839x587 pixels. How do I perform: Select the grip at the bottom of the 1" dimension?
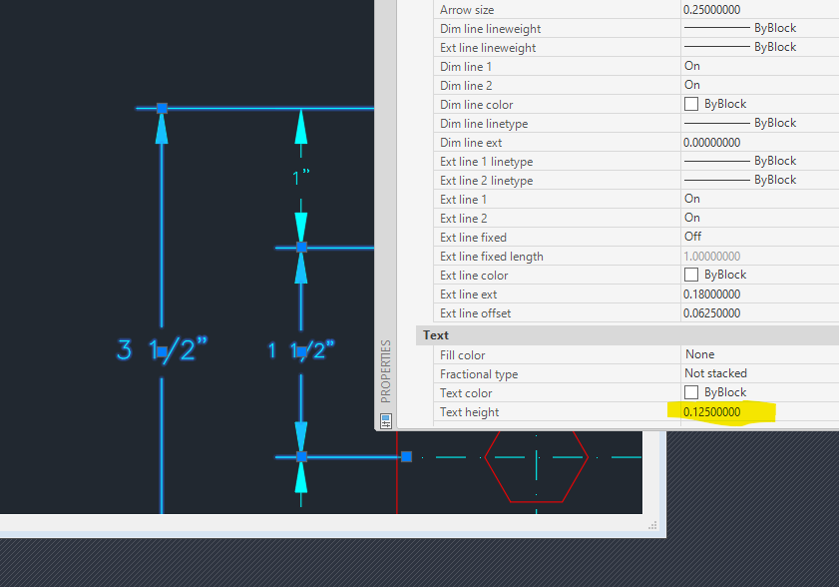click(301, 247)
